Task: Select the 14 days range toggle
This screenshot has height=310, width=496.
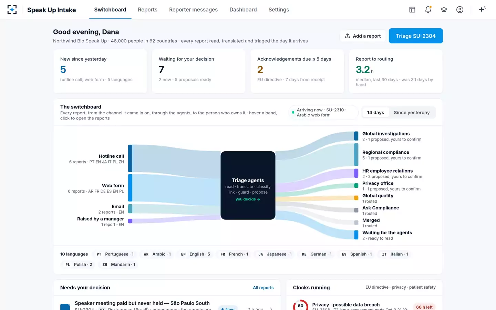Action: pos(375,113)
